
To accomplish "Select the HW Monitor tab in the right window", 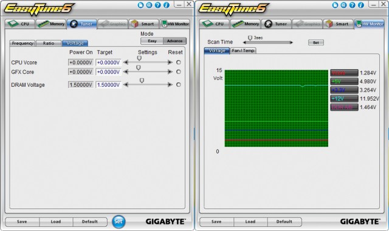I will pyautogui.click(x=370, y=24).
